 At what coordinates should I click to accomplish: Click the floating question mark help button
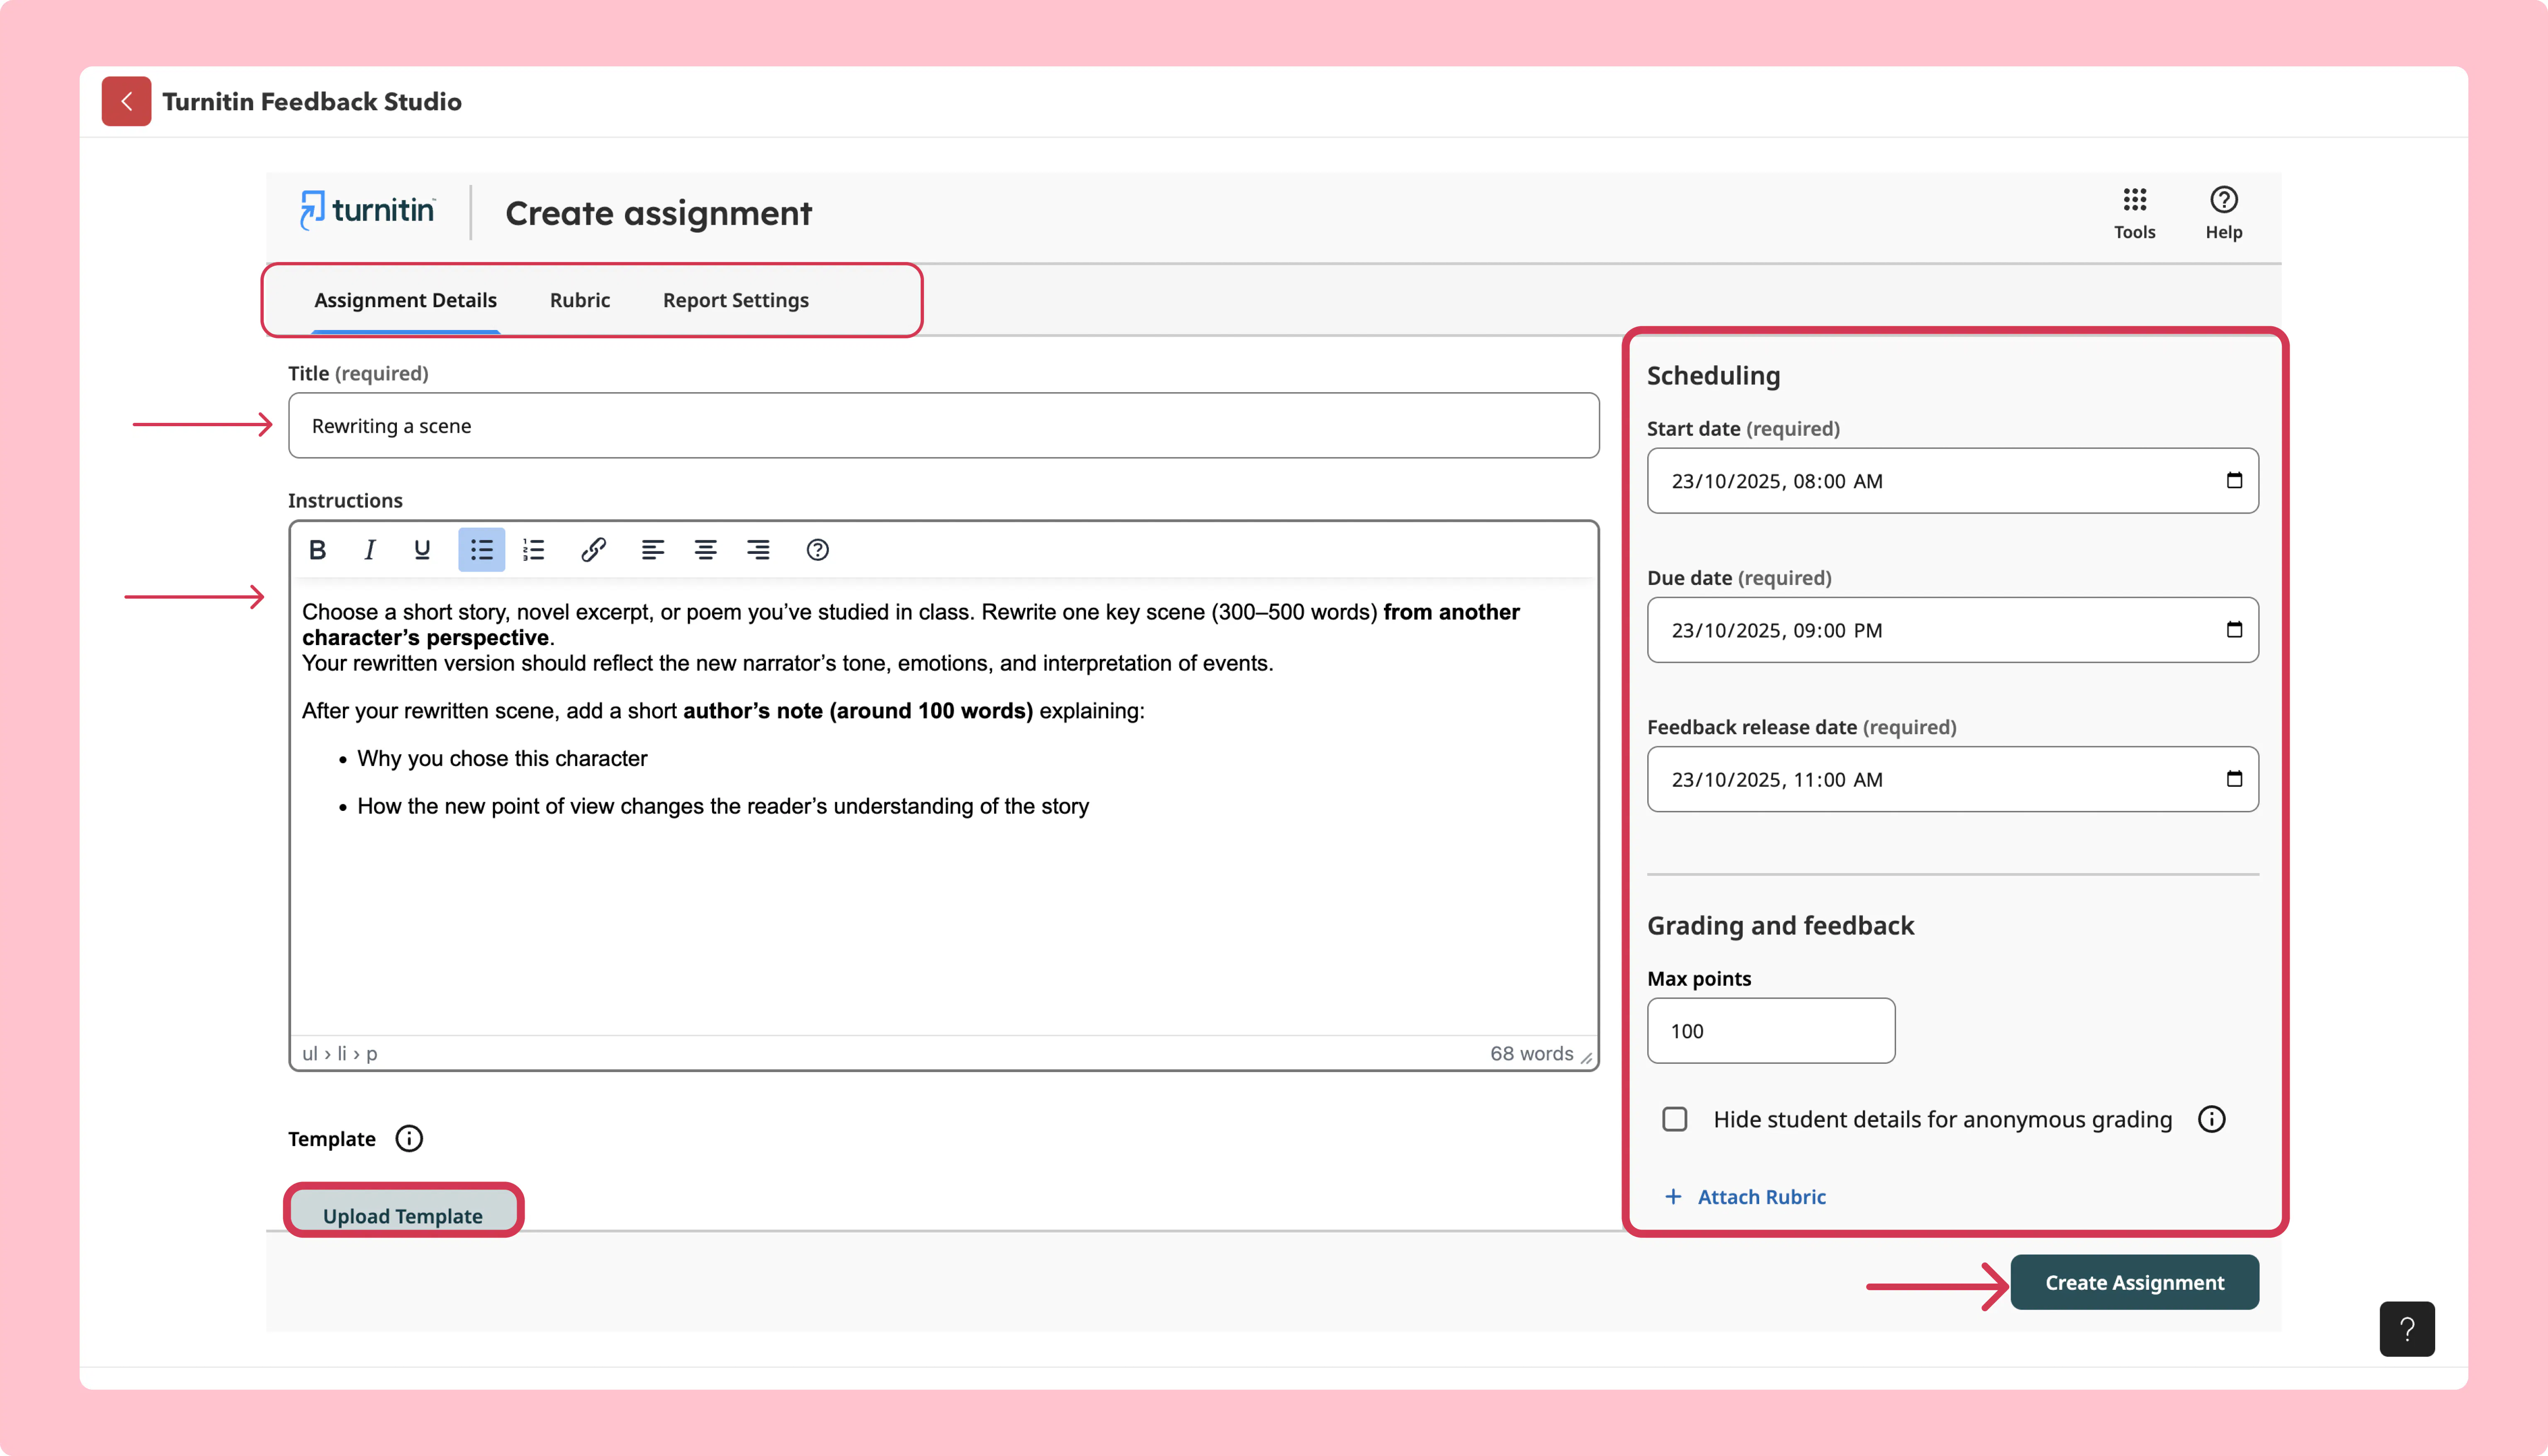(2406, 1329)
